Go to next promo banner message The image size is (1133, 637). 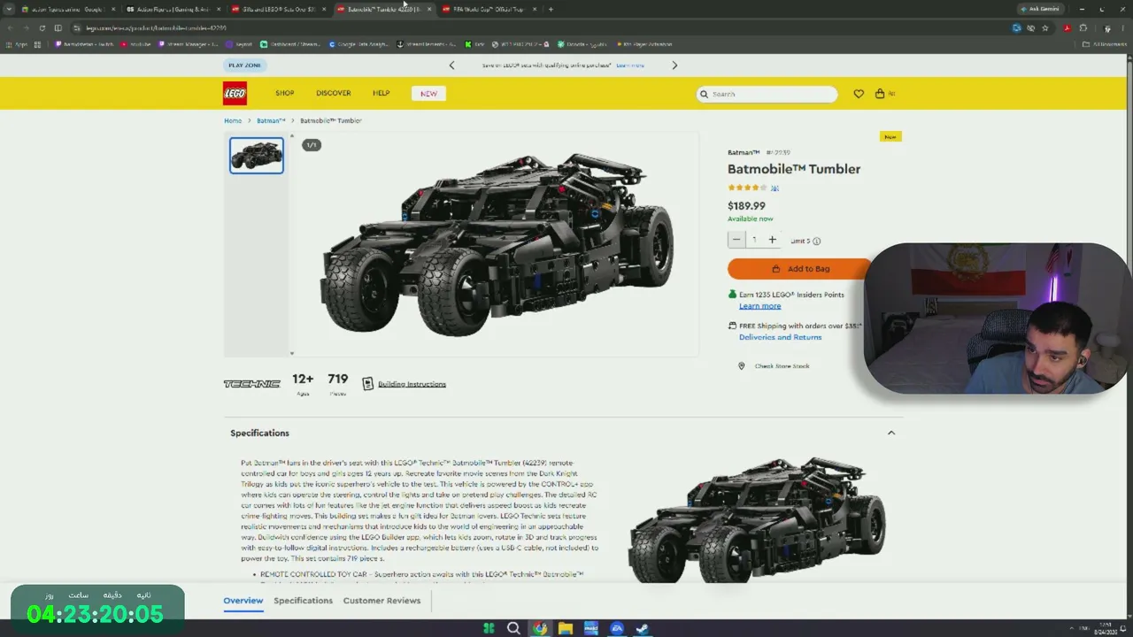click(x=674, y=65)
